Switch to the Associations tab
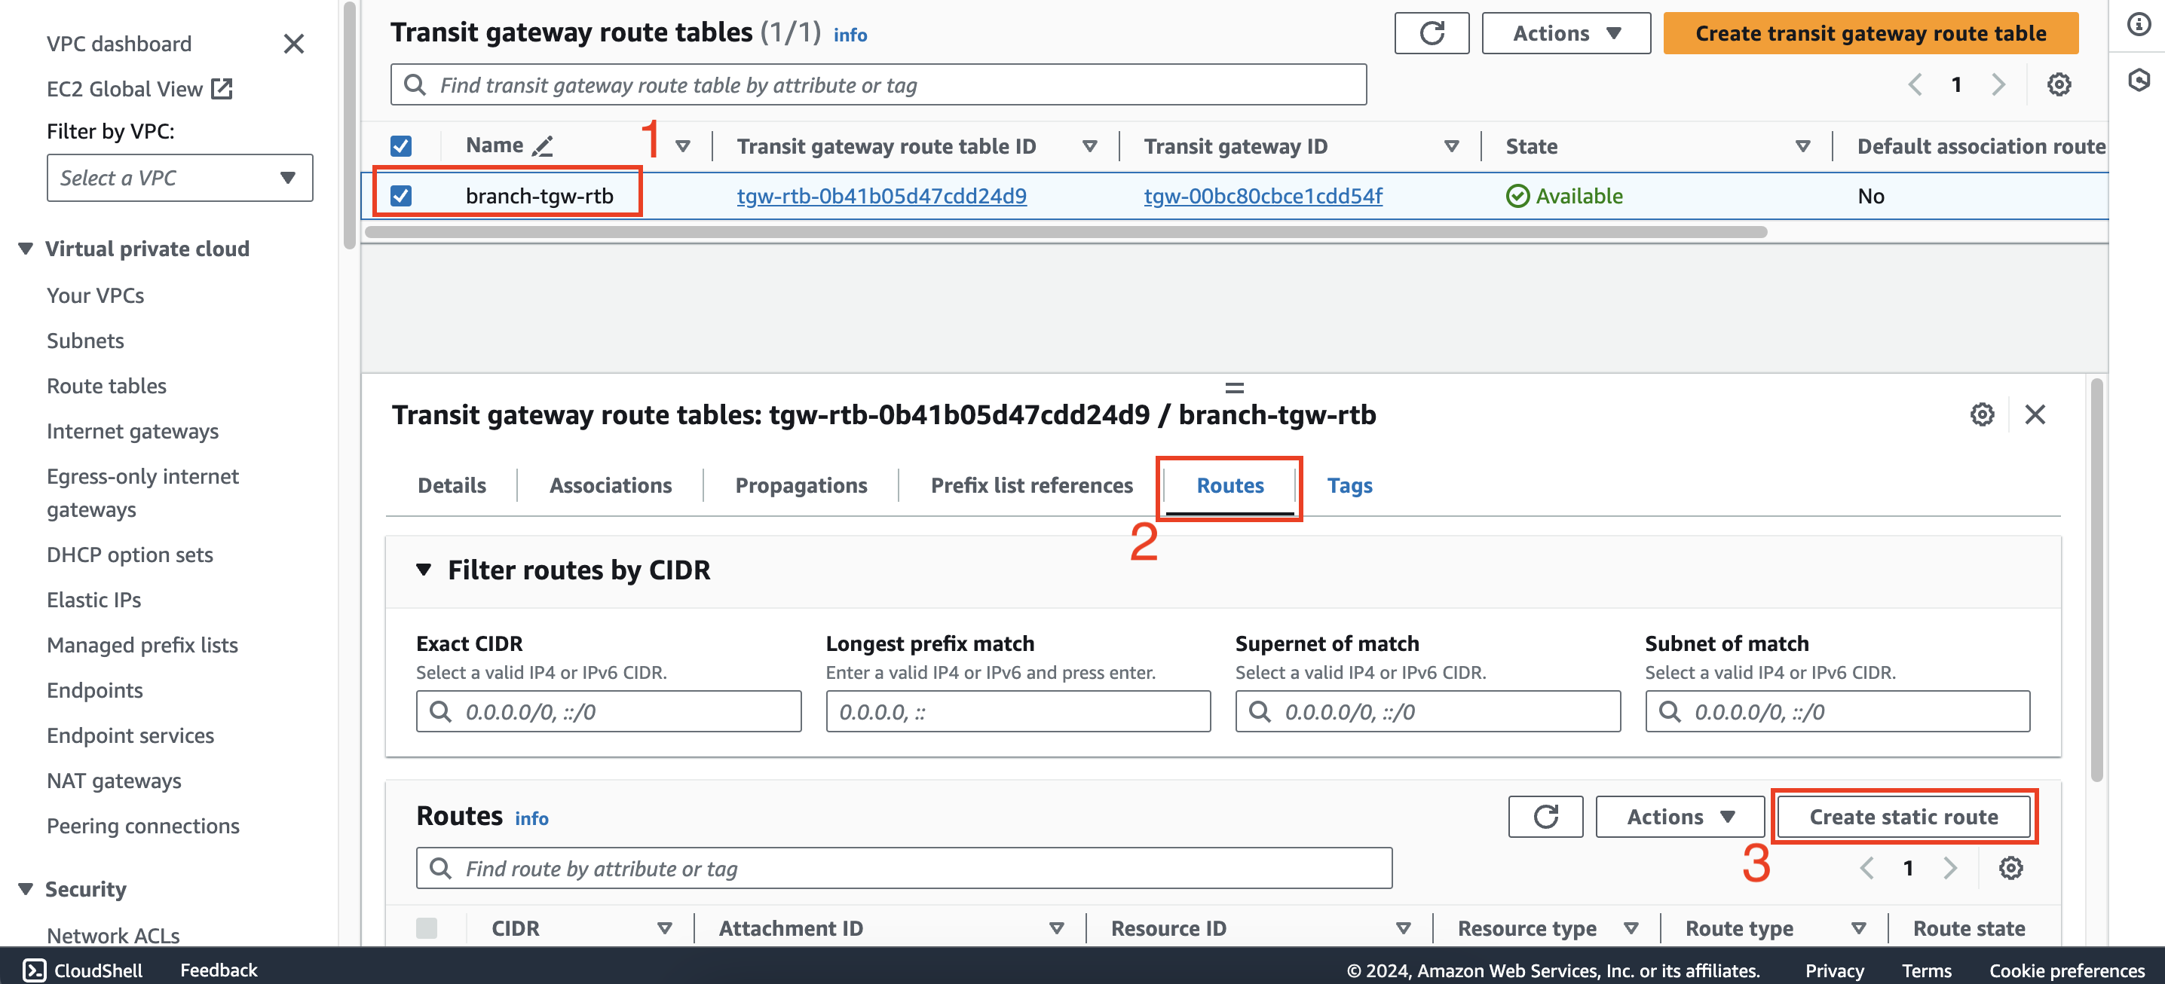The image size is (2165, 984). 611,484
